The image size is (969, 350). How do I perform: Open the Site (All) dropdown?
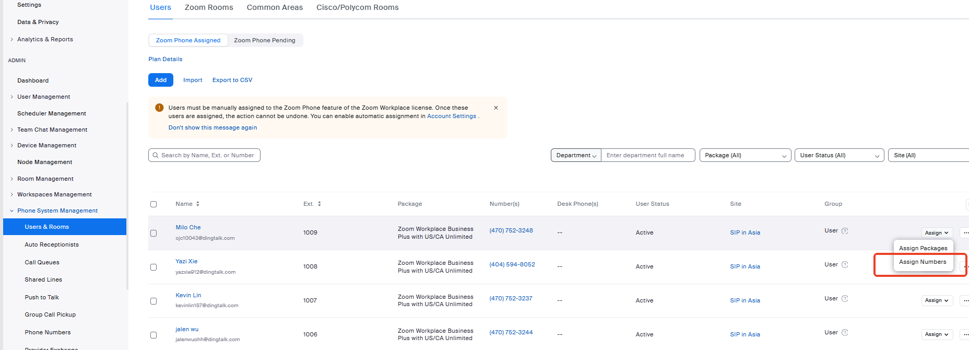point(928,155)
